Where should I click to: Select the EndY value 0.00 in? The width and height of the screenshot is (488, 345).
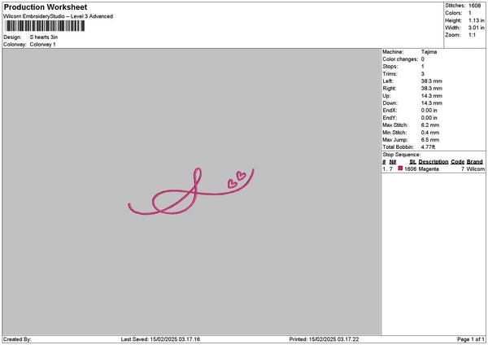tap(429, 118)
